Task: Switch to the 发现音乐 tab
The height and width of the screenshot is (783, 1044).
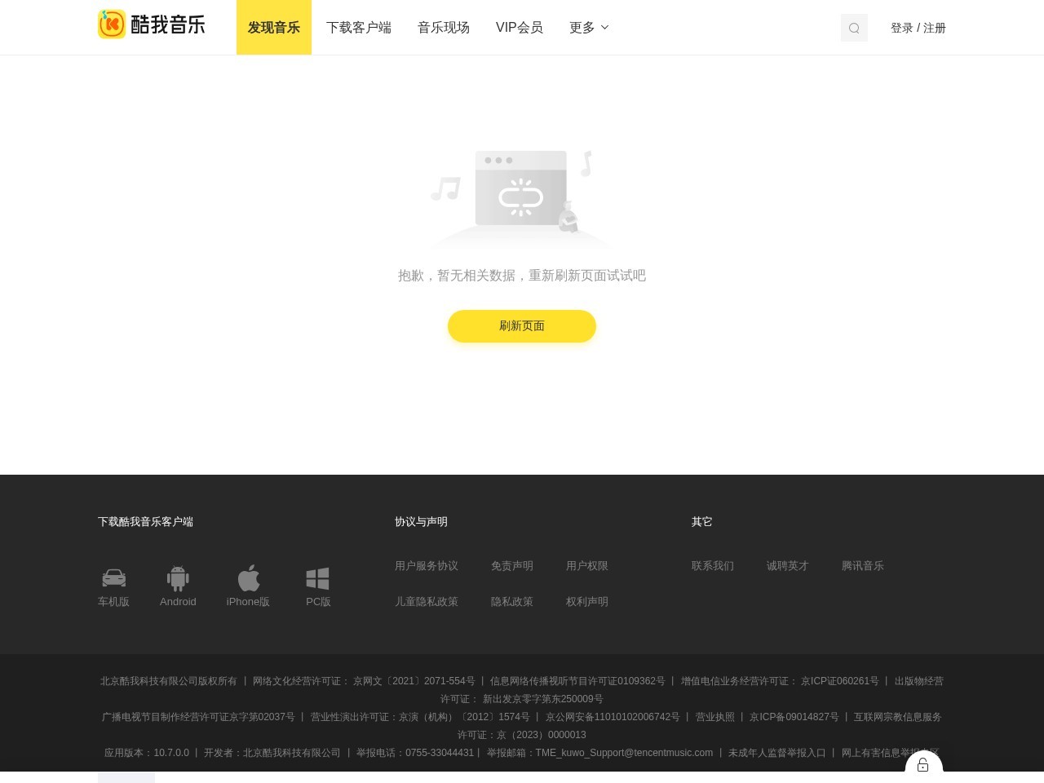Action: [x=273, y=27]
